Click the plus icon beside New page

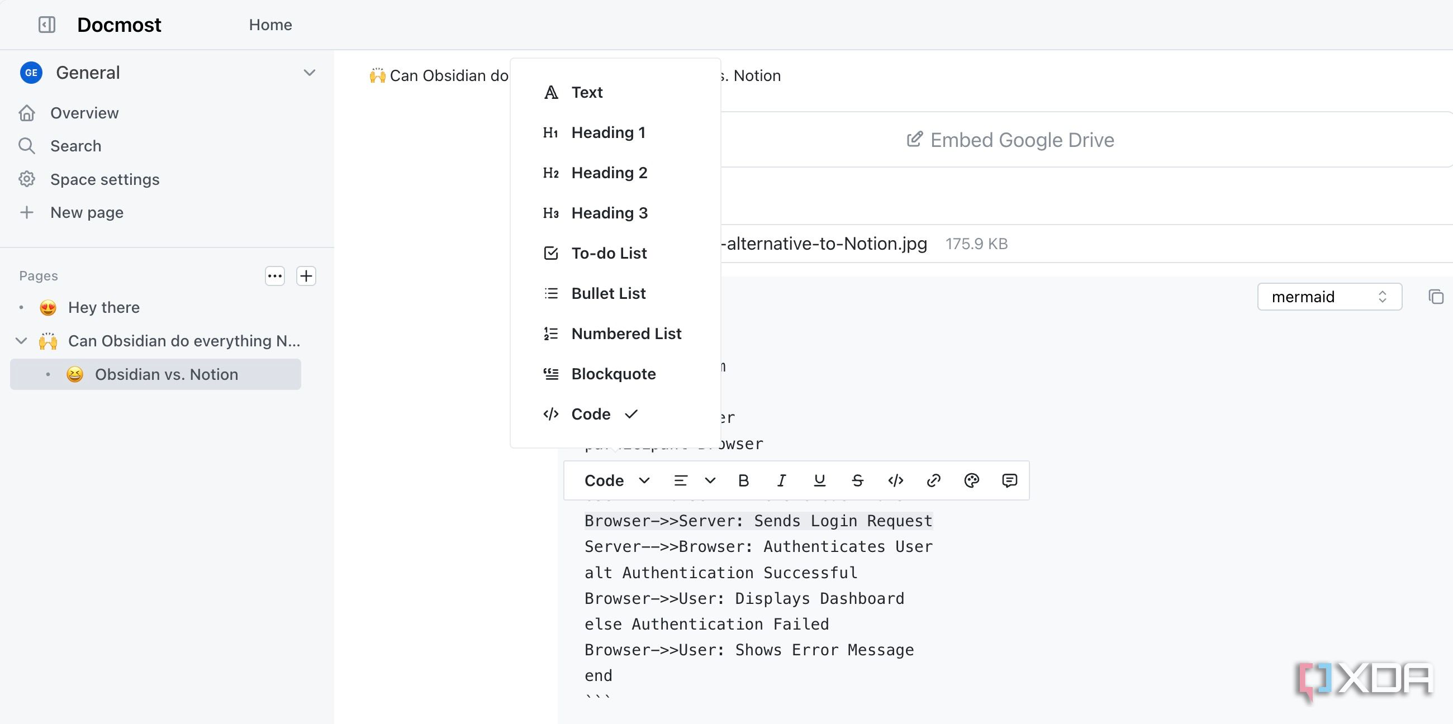point(26,213)
